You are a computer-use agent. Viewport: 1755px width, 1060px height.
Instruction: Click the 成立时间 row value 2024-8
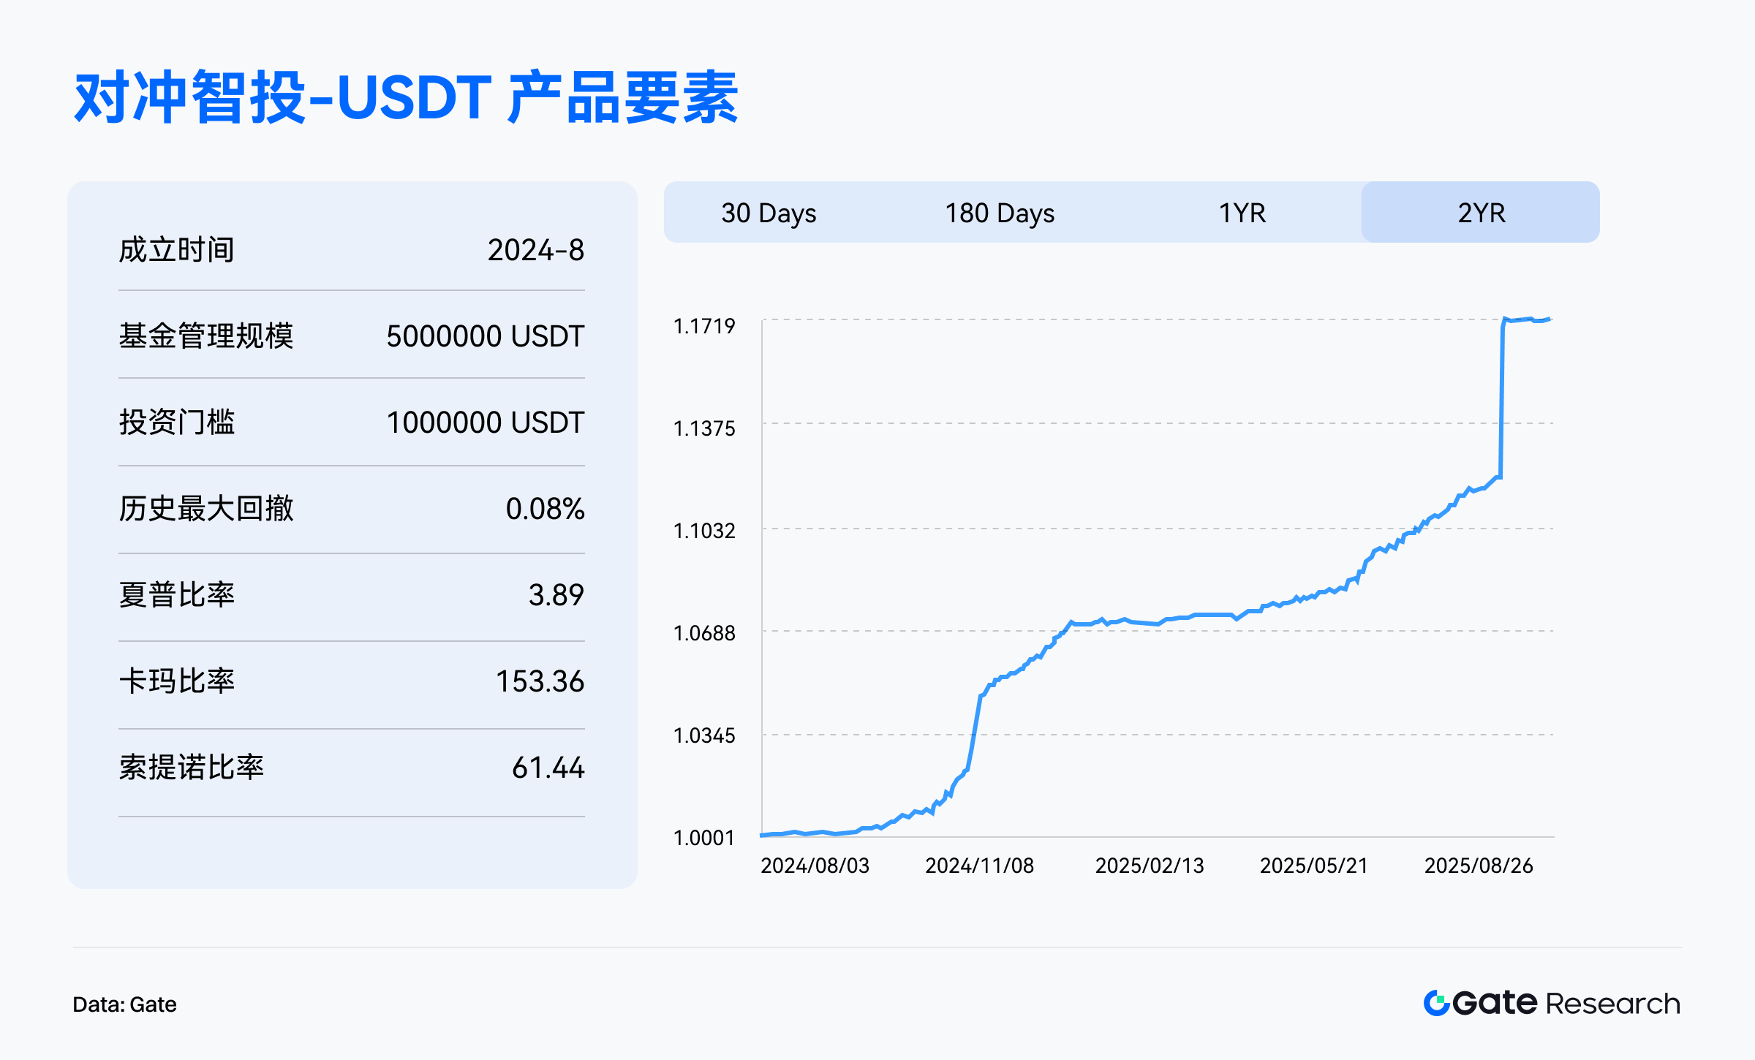535,250
